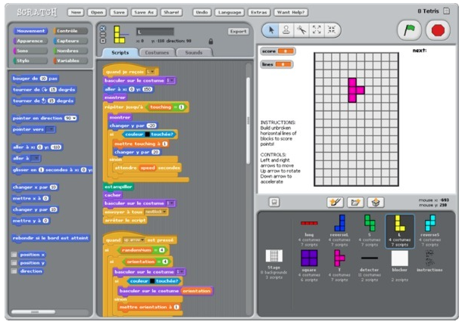The width and height of the screenshot is (462, 325).
Task: Open the Mouvement block category
Action: (x=30, y=31)
